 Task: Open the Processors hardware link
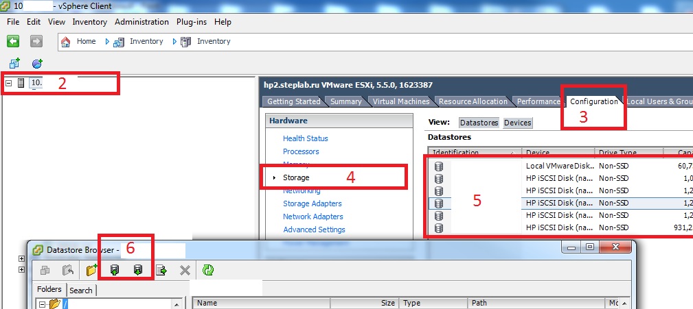[x=301, y=151]
